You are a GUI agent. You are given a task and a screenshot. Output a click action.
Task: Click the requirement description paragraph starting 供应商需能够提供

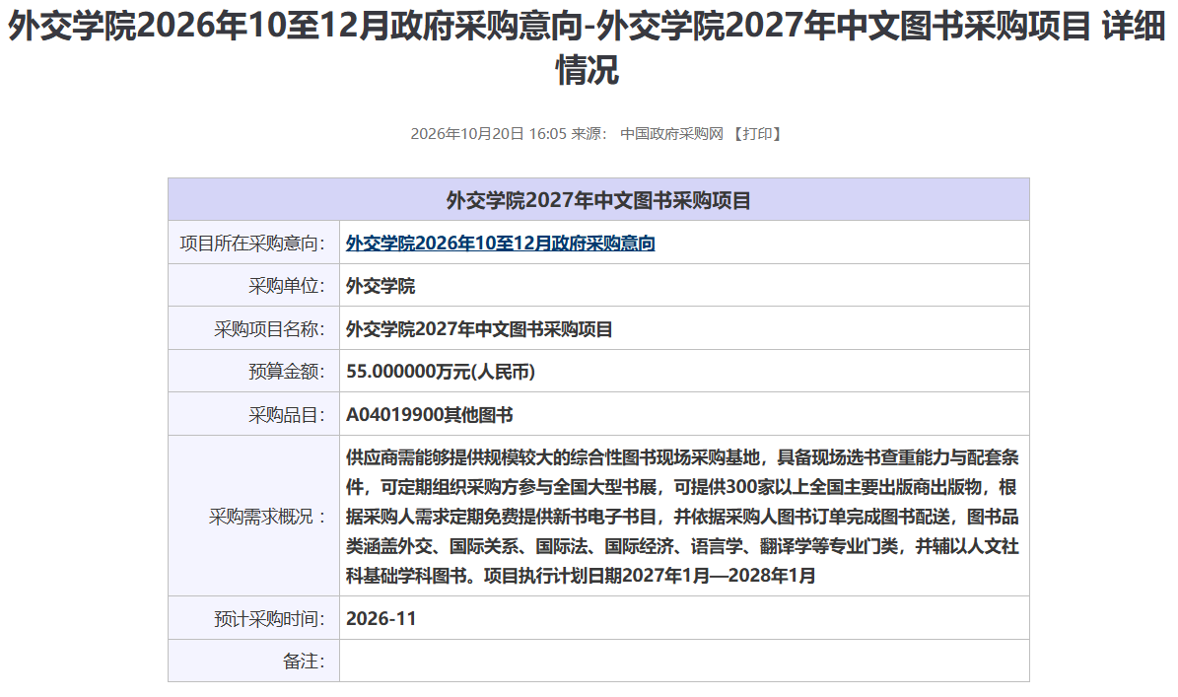(682, 516)
